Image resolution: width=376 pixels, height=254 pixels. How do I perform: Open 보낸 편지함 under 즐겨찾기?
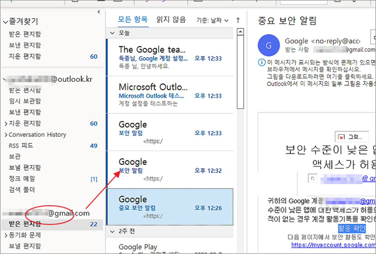[25, 45]
